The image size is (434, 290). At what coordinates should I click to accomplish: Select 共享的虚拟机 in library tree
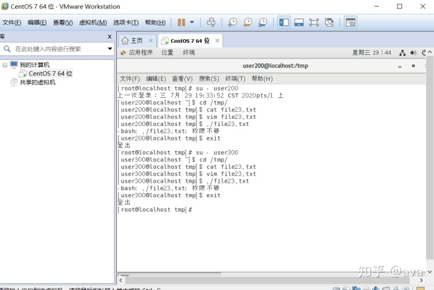37,82
